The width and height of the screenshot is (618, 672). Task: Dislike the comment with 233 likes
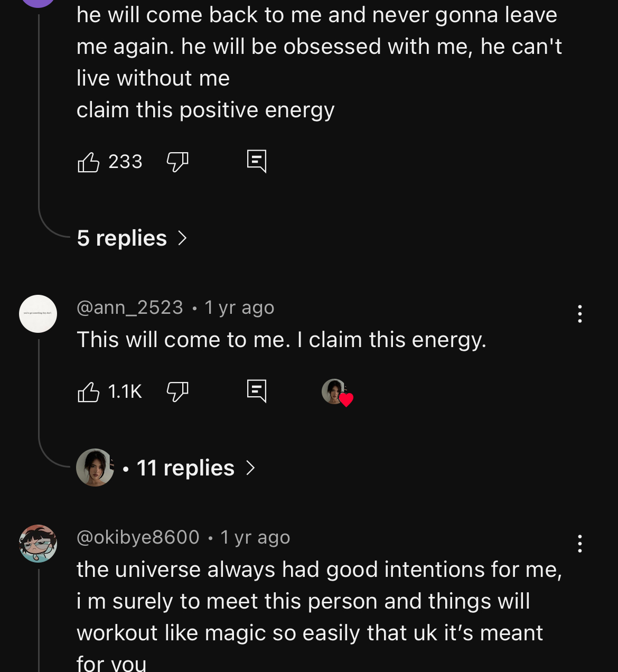[x=177, y=162]
